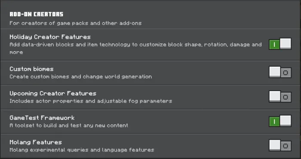
Task: Click the 'Add data-driven blocks' description text
Action: tap(135, 48)
